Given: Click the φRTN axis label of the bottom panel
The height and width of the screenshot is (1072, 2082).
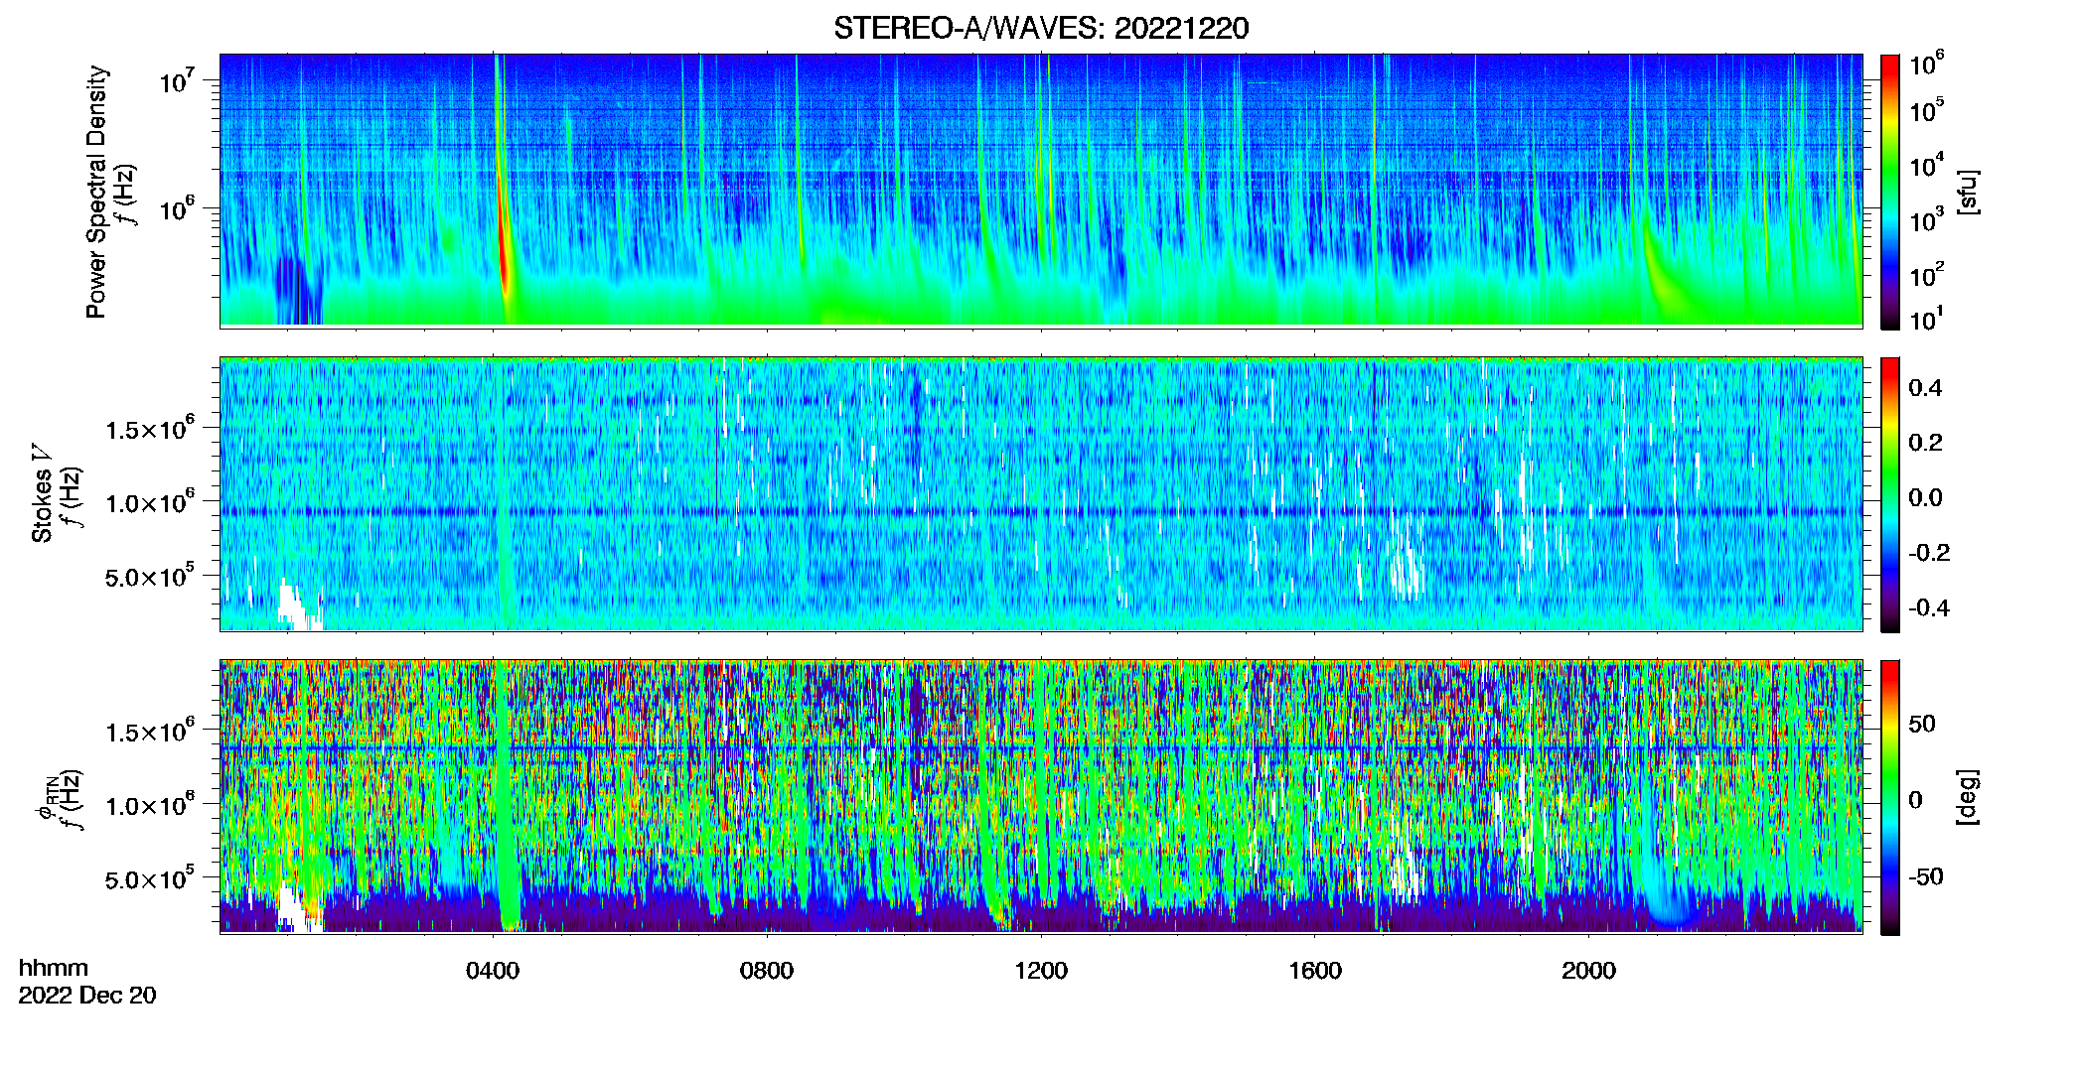Looking at the screenshot, I should (46, 797).
